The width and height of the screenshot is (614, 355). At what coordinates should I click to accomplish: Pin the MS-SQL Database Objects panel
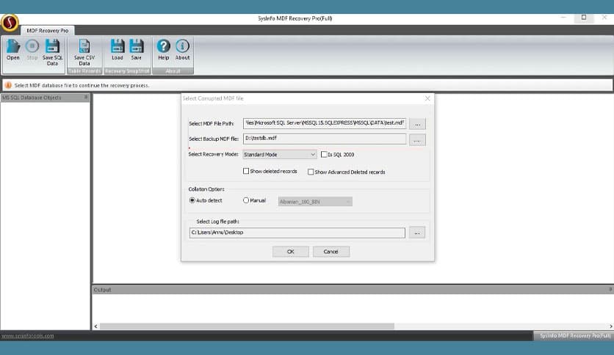click(86, 97)
